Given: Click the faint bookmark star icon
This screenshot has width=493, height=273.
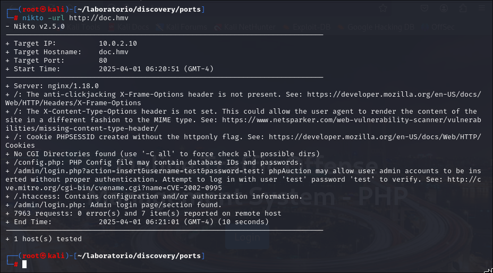Looking at the screenshot, I should tap(382, 8).
